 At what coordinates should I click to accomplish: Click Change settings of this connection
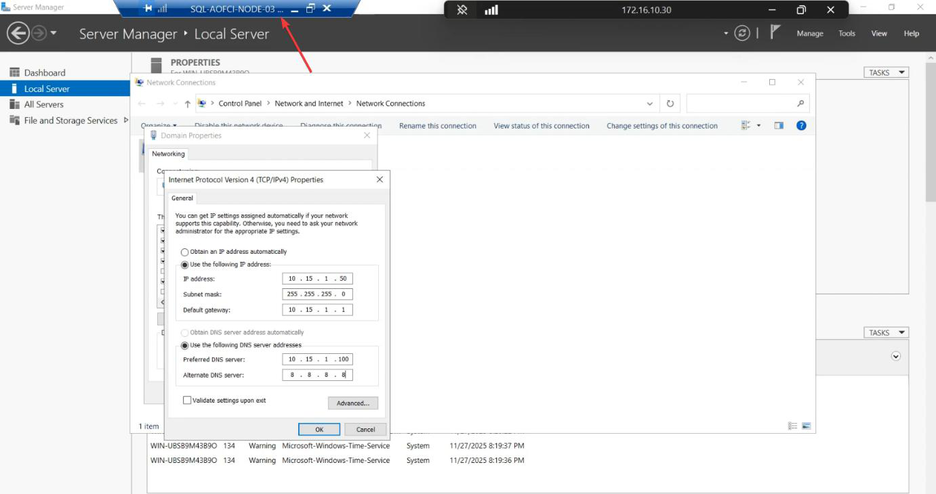(x=662, y=126)
